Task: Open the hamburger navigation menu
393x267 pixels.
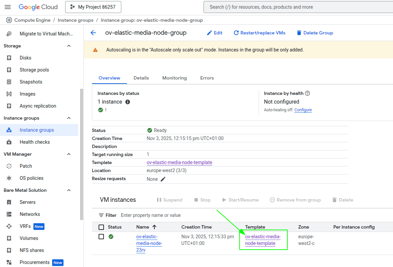Action: point(8,7)
